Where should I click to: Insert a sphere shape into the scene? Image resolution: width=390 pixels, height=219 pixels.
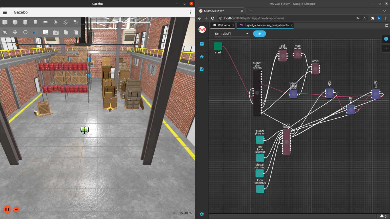15,22
